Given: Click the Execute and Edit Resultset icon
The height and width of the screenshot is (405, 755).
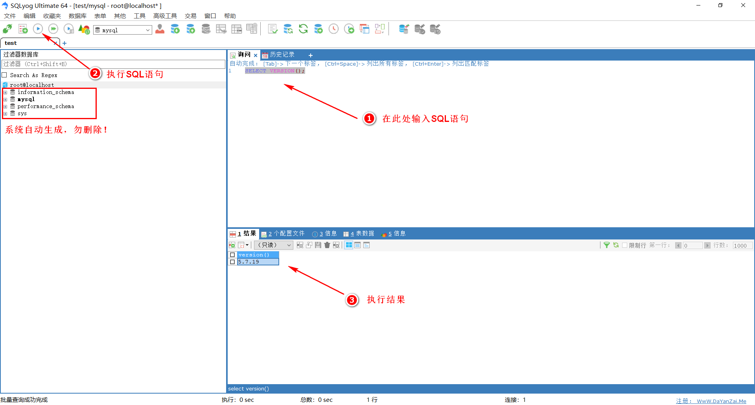Looking at the screenshot, I should (69, 29).
